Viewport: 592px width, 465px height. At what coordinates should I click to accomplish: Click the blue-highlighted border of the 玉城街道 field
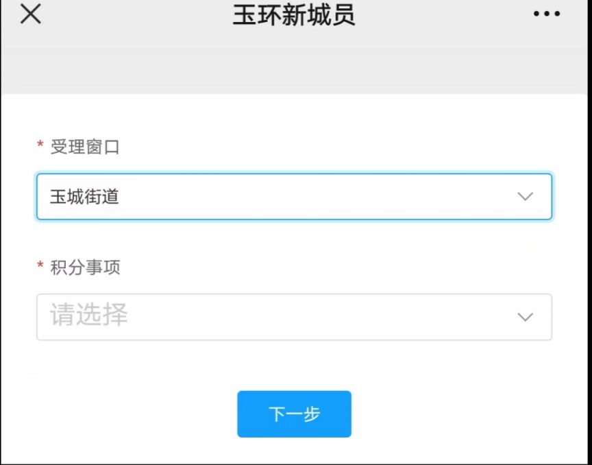[294, 174]
